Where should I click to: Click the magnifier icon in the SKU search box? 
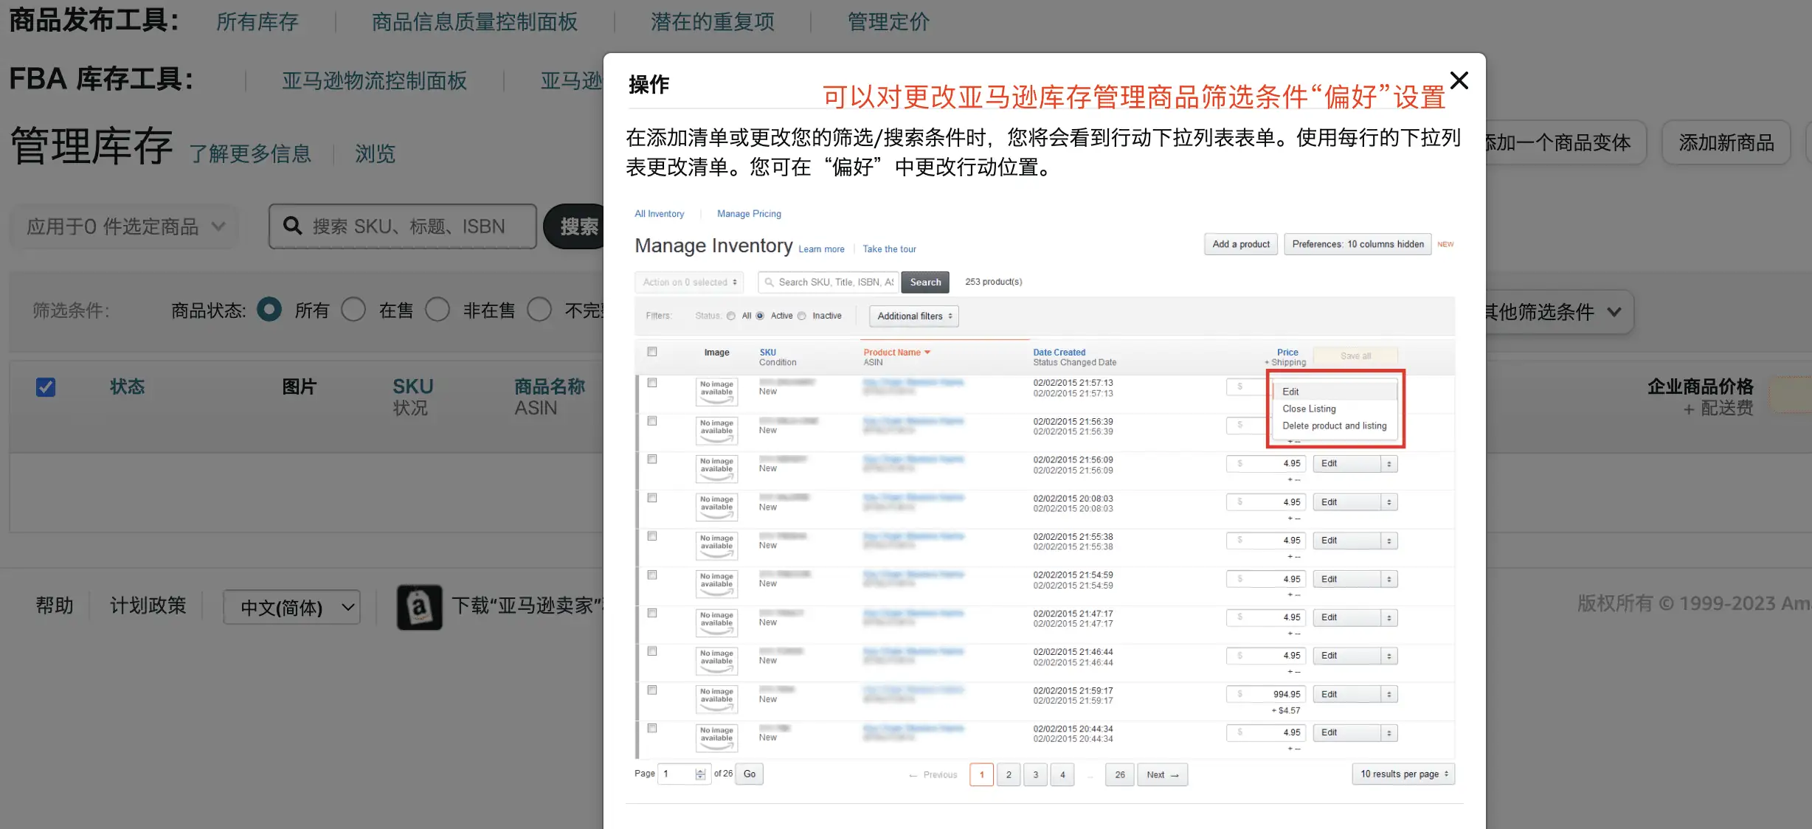pos(291,226)
